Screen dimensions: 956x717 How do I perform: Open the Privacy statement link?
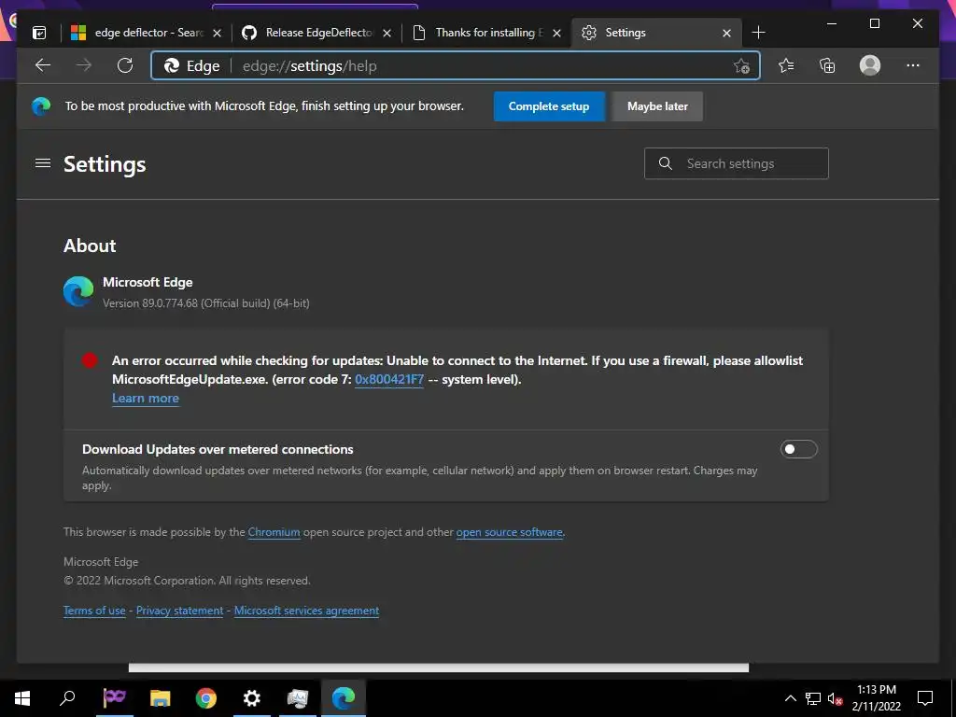pos(180,611)
